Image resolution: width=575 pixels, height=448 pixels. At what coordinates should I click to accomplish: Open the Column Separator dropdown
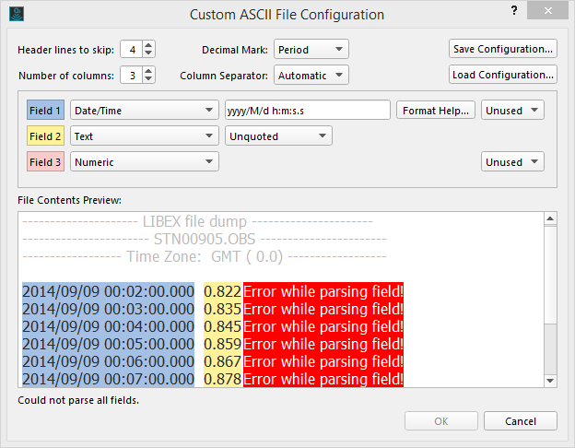click(311, 75)
